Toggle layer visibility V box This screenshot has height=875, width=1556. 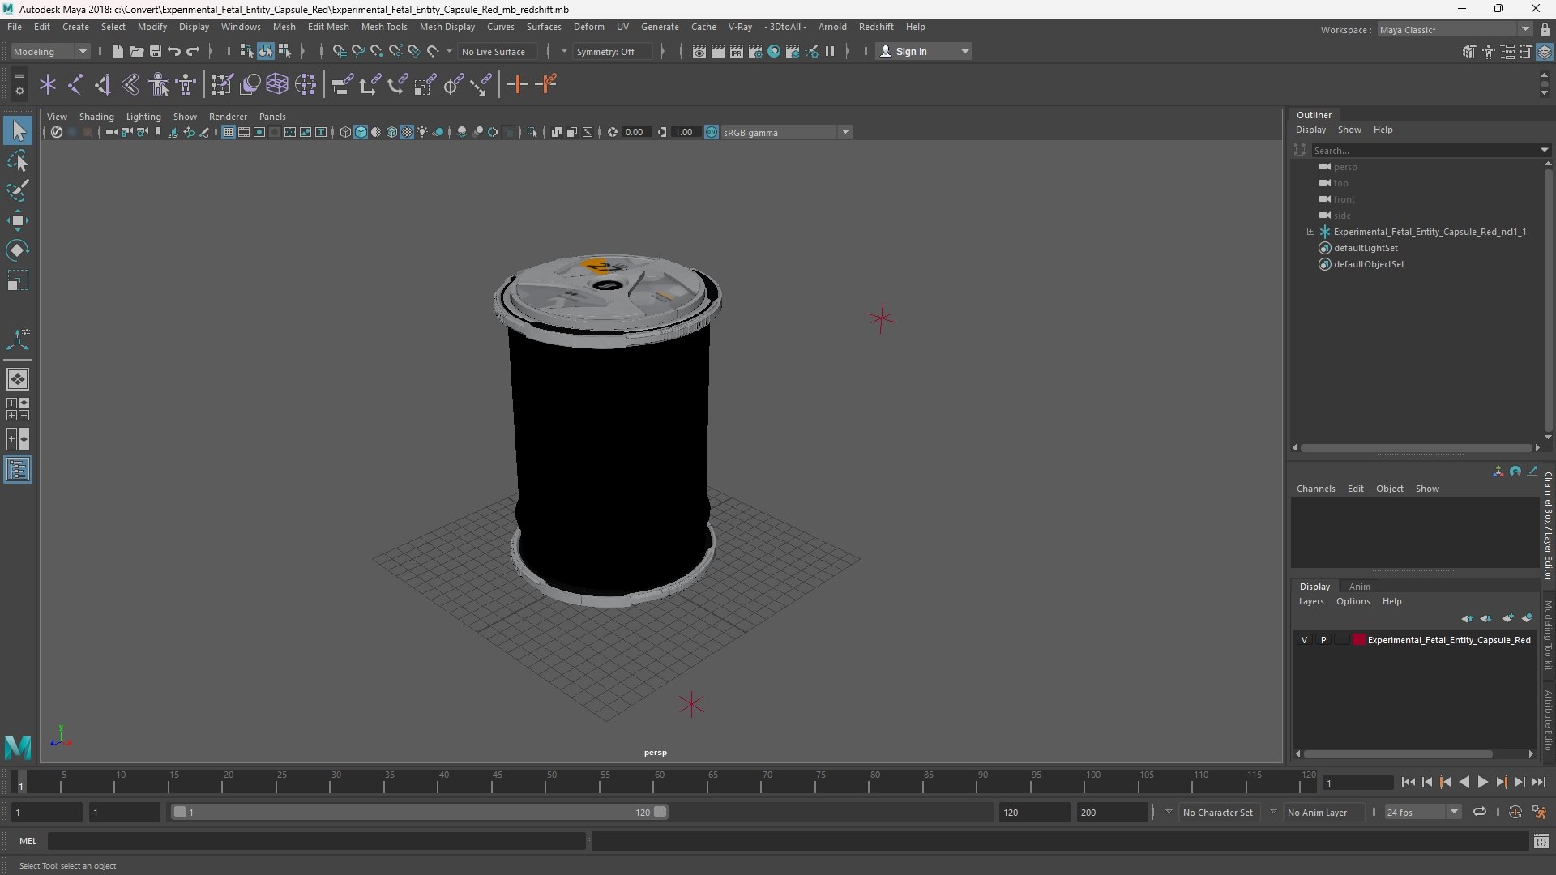click(1304, 640)
